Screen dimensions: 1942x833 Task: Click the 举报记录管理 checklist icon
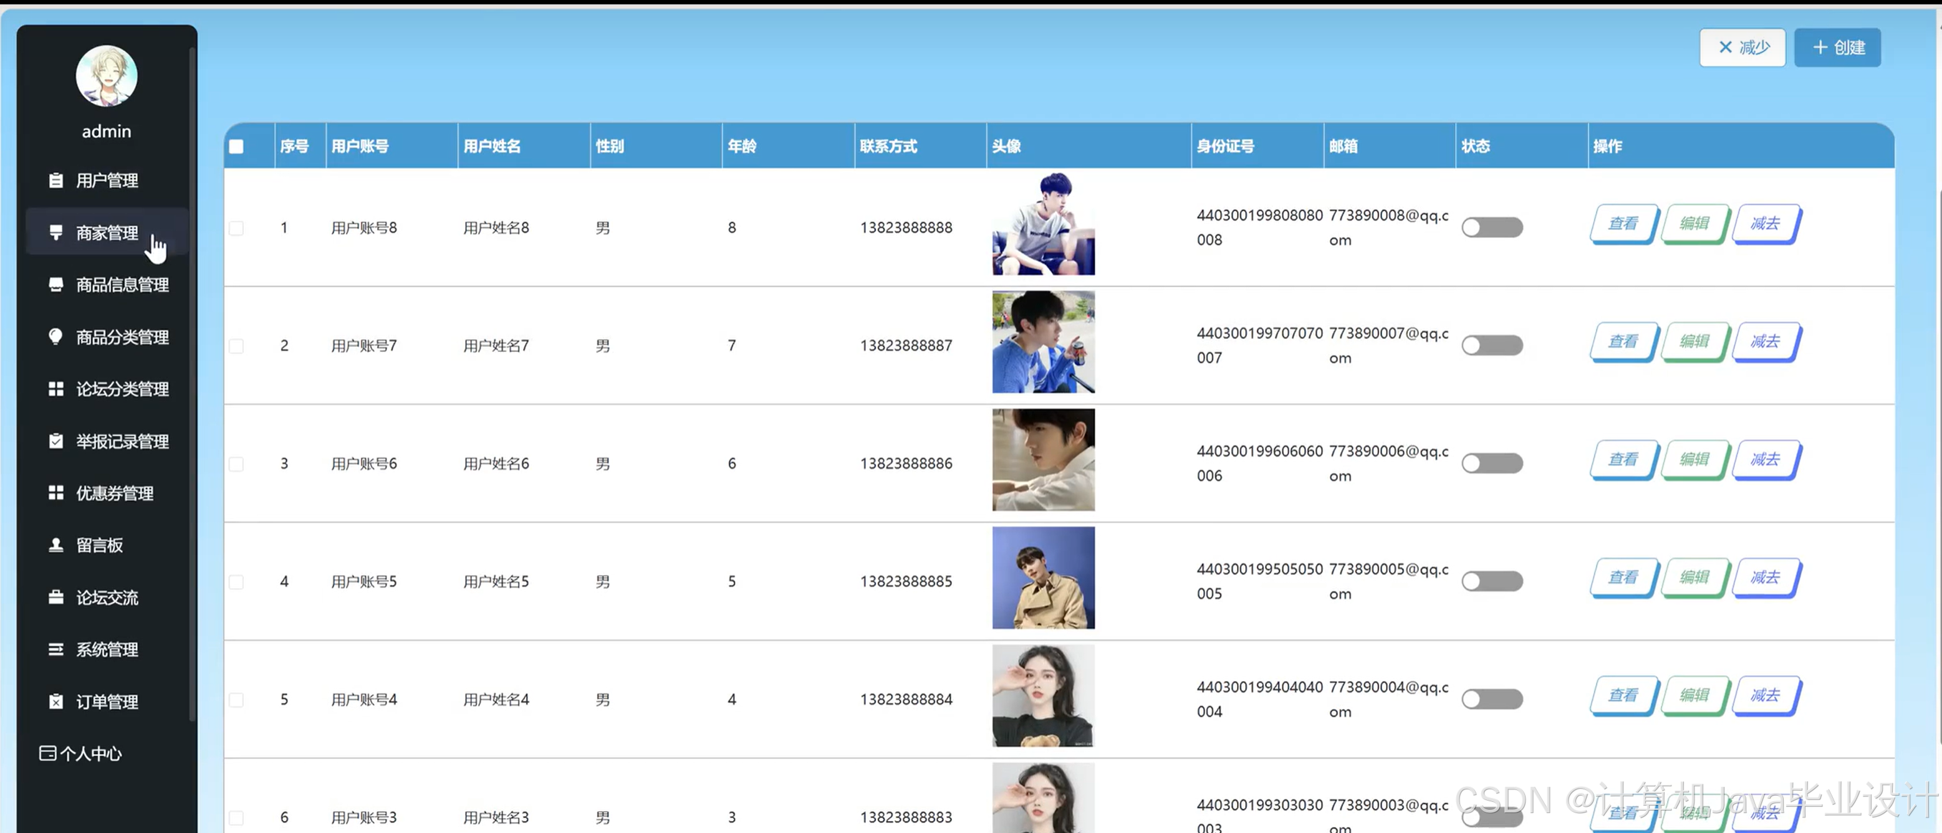pos(55,441)
